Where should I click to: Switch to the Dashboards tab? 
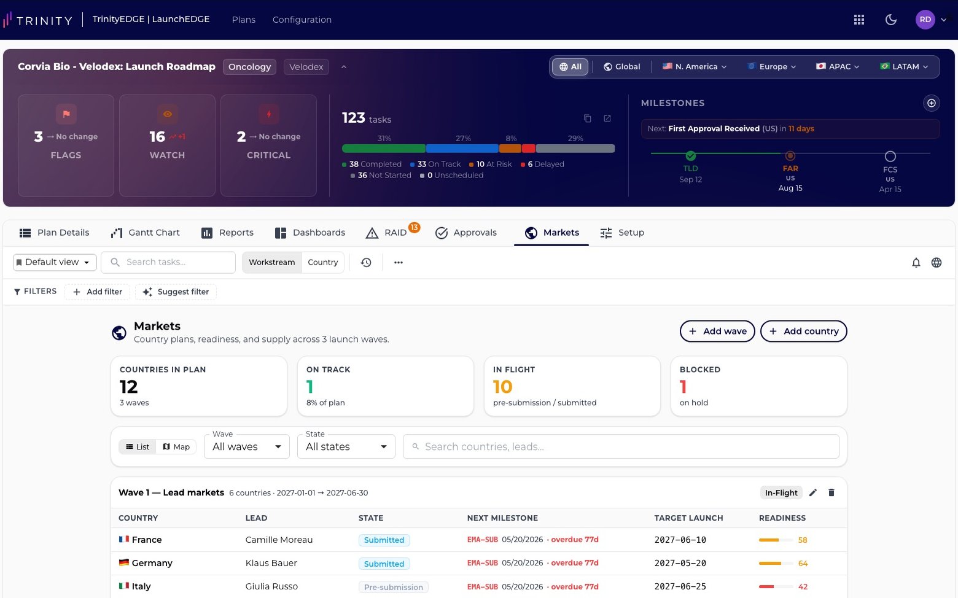(x=310, y=233)
